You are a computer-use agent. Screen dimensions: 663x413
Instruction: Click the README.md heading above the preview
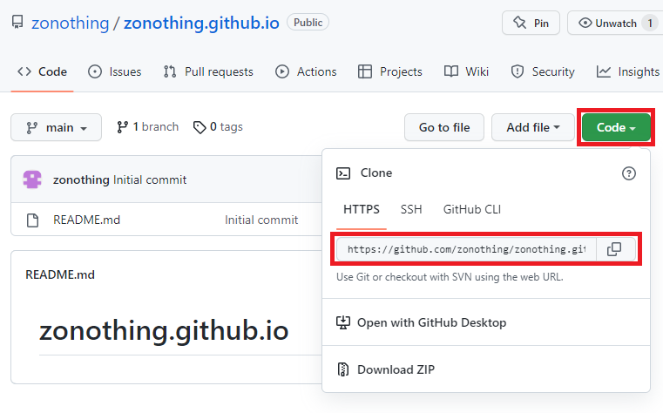(x=60, y=274)
